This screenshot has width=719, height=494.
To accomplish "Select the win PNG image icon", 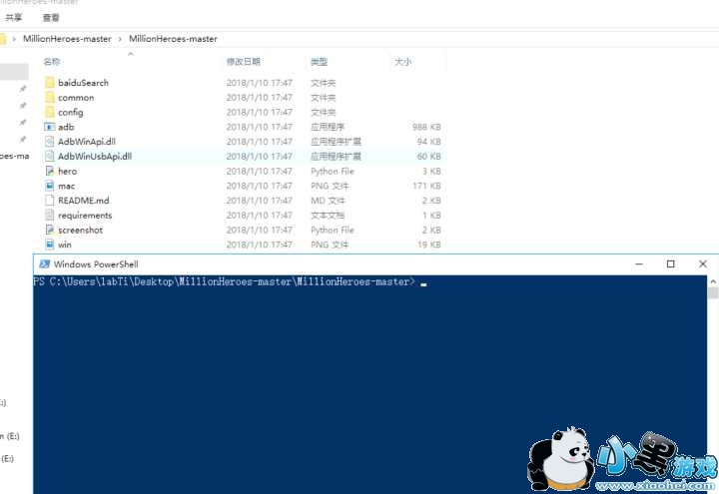I will (50, 245).
